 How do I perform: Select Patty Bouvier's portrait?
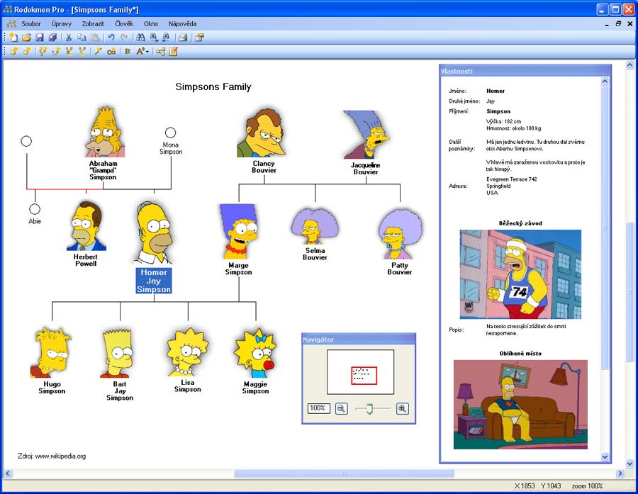[401, 235]
